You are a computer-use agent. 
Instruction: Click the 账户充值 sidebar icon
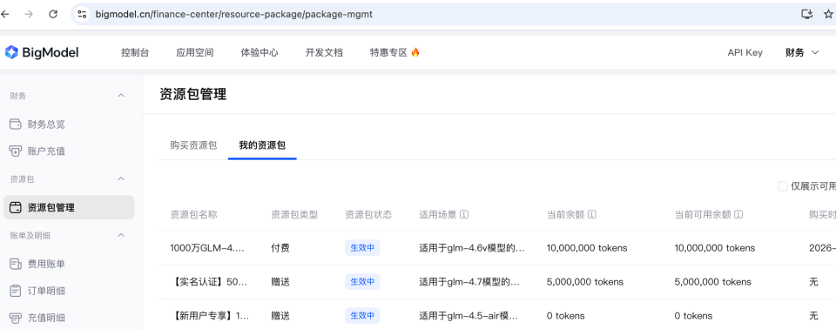click(x=16, y=151)
